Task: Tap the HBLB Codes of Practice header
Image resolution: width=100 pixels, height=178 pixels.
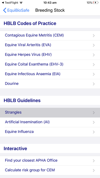Action: click(x=30, y=23)
